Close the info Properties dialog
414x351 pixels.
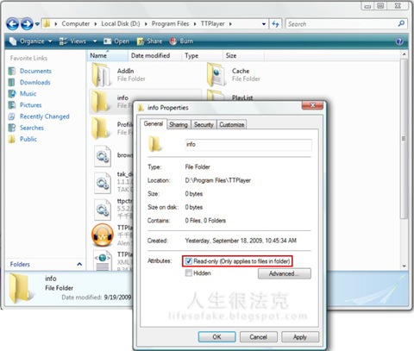[312, 105]
